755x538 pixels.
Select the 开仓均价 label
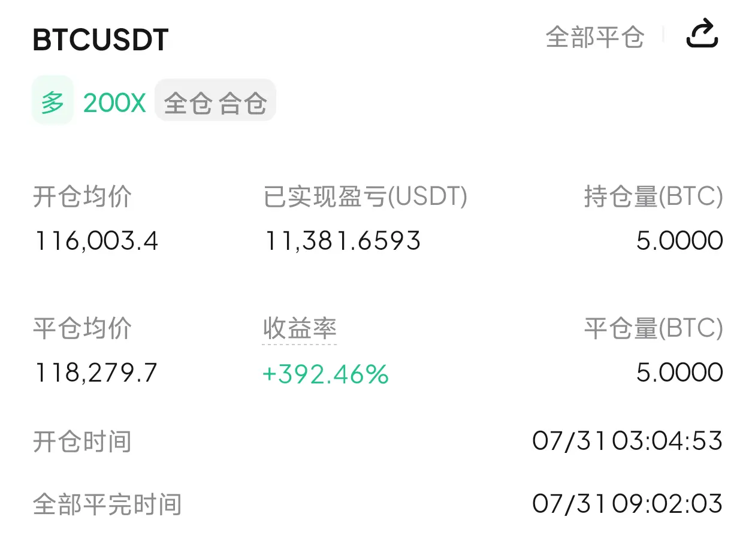[x=82, y=197]
